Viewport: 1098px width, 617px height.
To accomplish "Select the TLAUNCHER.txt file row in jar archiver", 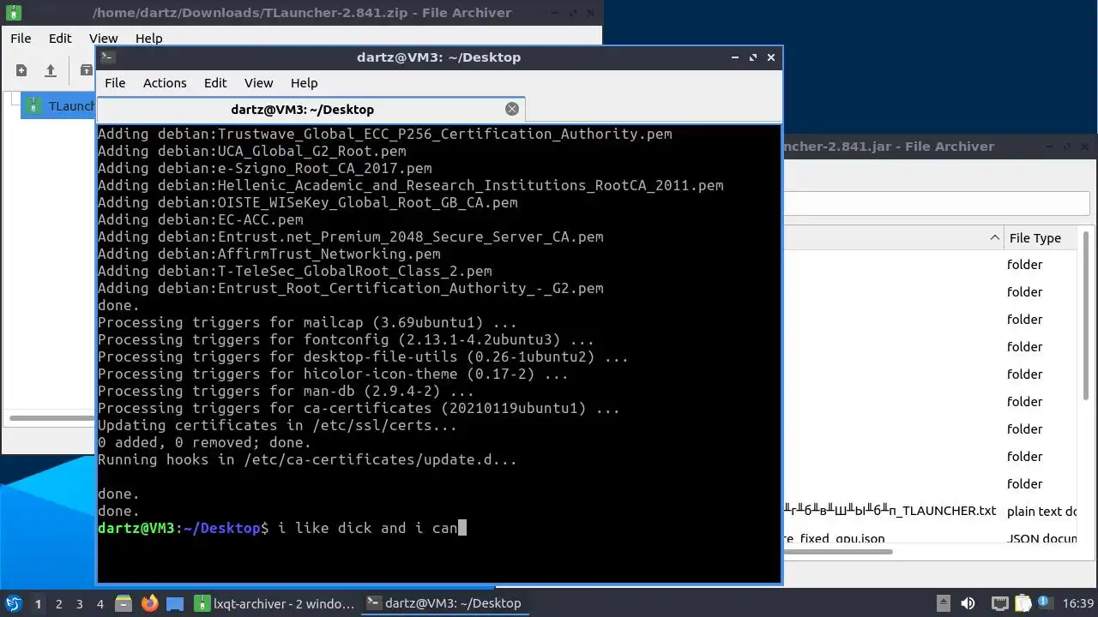I will click(x=931, y=511).
